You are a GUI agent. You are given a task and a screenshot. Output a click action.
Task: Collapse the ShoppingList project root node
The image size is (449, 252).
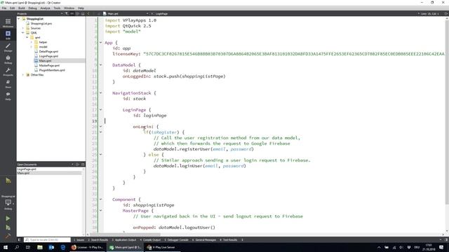19,19
